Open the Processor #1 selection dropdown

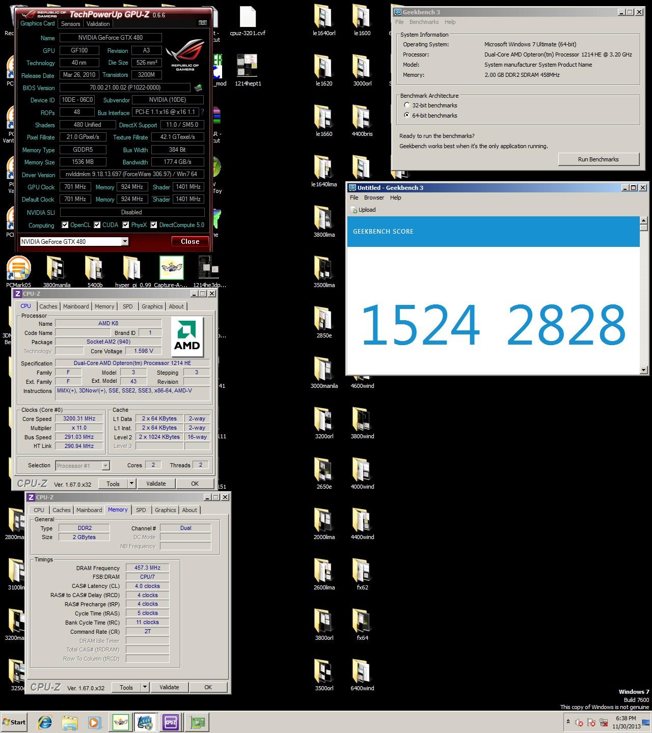(x=105, y=465)
